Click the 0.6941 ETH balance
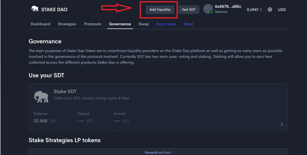The image size is (307, 155). (x=254, y=9)
